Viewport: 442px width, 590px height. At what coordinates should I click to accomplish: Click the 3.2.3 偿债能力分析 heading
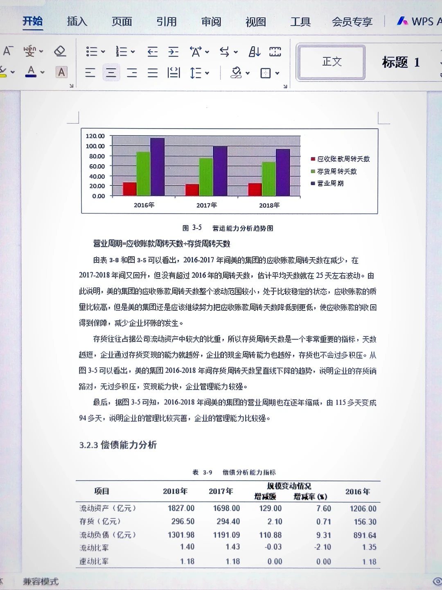118,445
